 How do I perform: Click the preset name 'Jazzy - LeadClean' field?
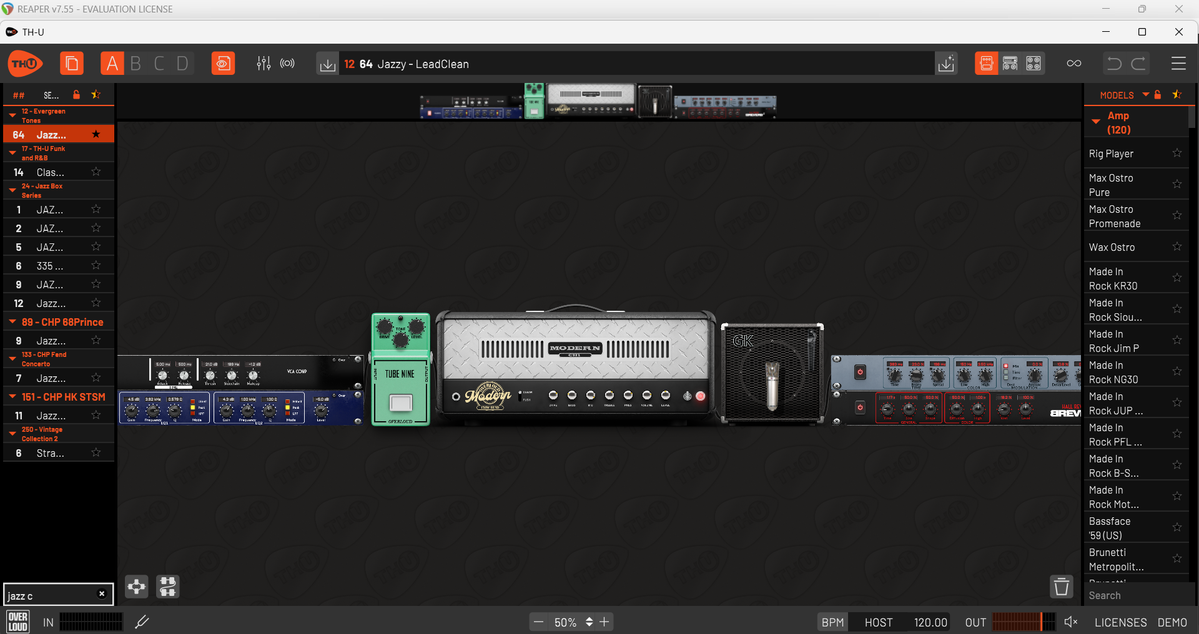pos(637,64)
